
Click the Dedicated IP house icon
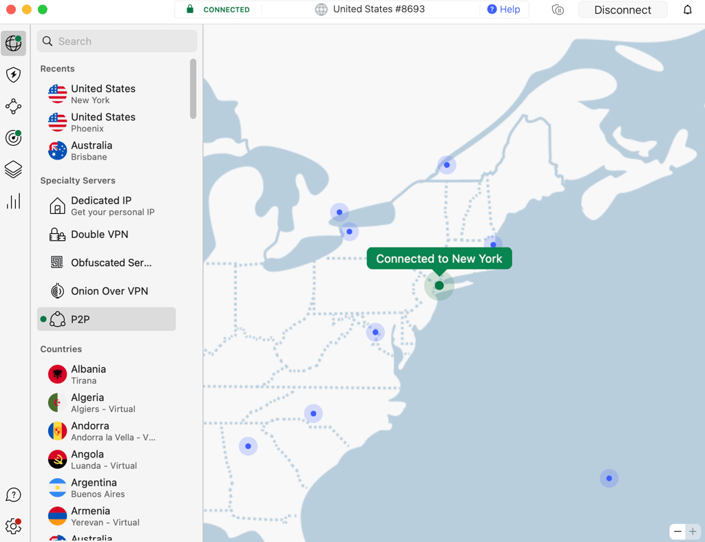(x=57, y=206)
